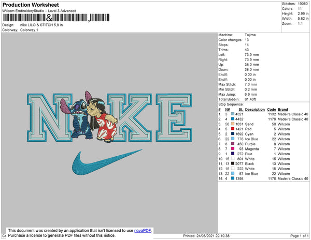Click the Min Stitch value '0.2 mm'

(251, 89)
